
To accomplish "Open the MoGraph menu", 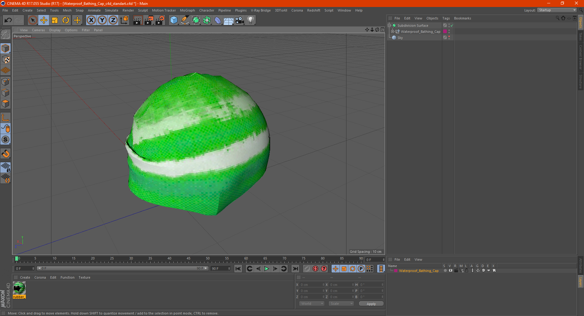I will tap(187, 10).
